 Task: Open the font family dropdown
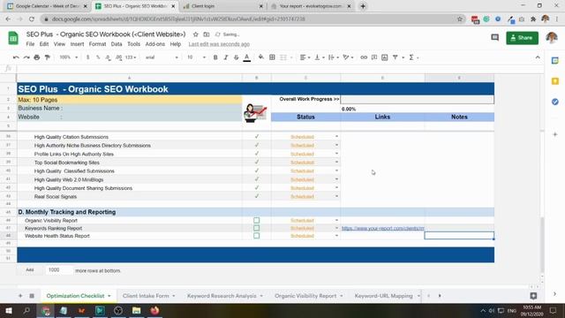point(162,57)
